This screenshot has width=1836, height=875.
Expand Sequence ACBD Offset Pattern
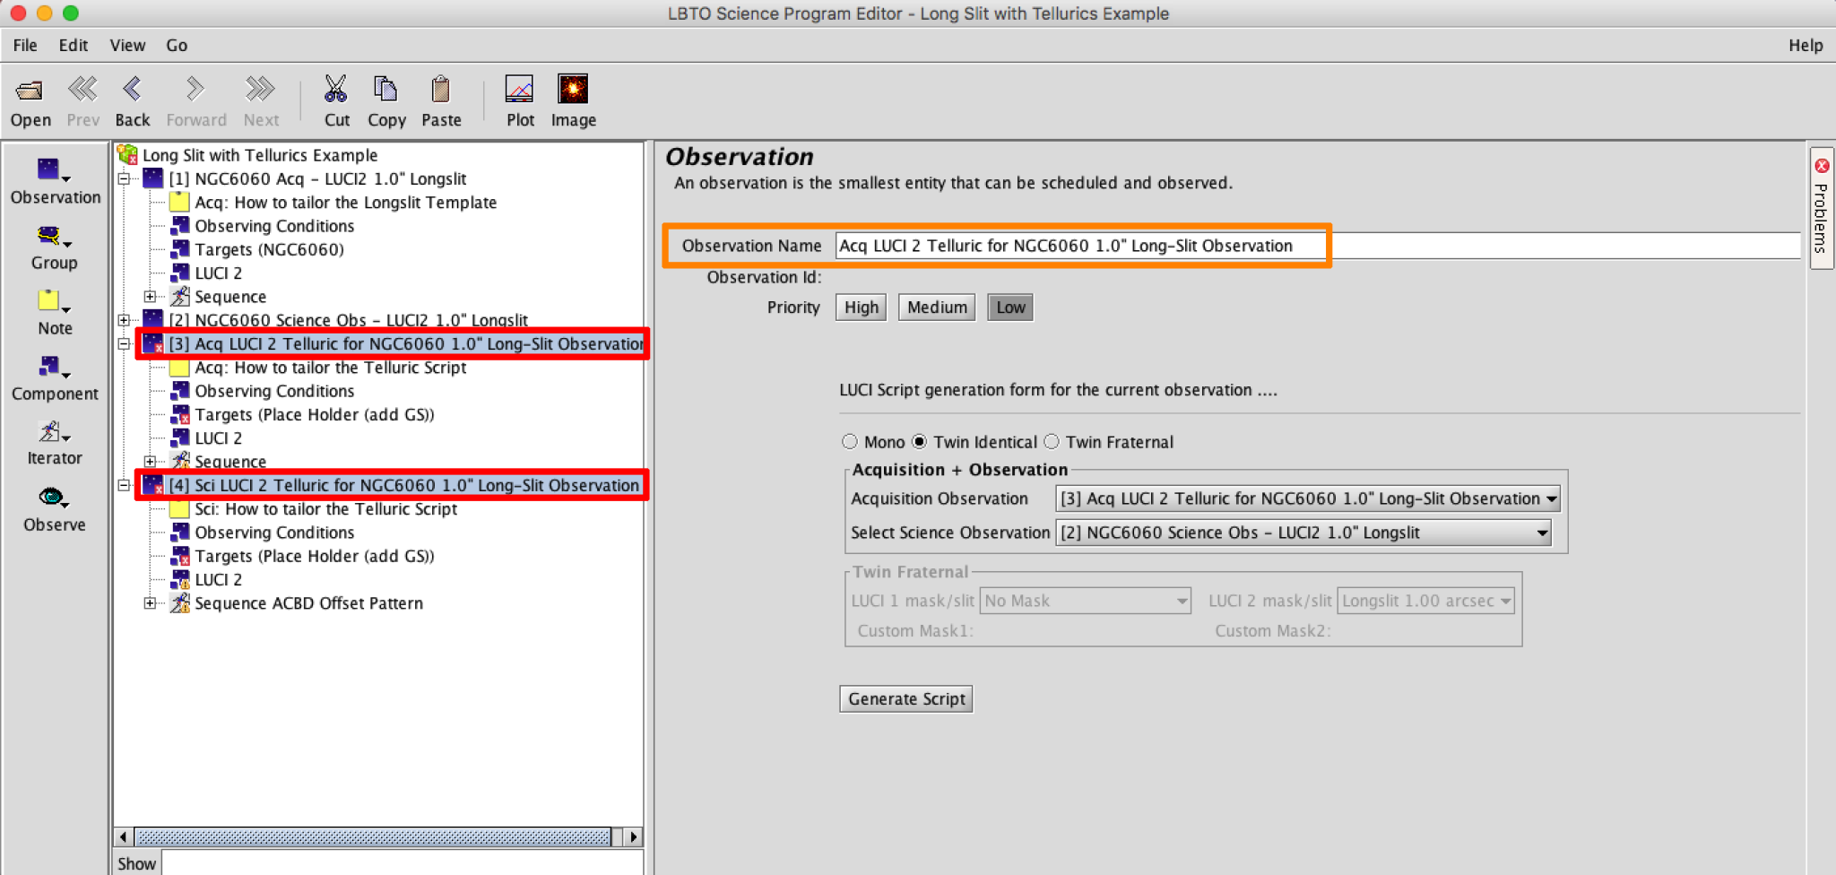click(x=150, y=603)
